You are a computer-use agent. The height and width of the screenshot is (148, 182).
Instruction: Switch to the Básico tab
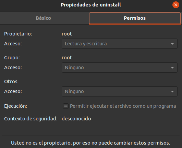click(43, 18)
